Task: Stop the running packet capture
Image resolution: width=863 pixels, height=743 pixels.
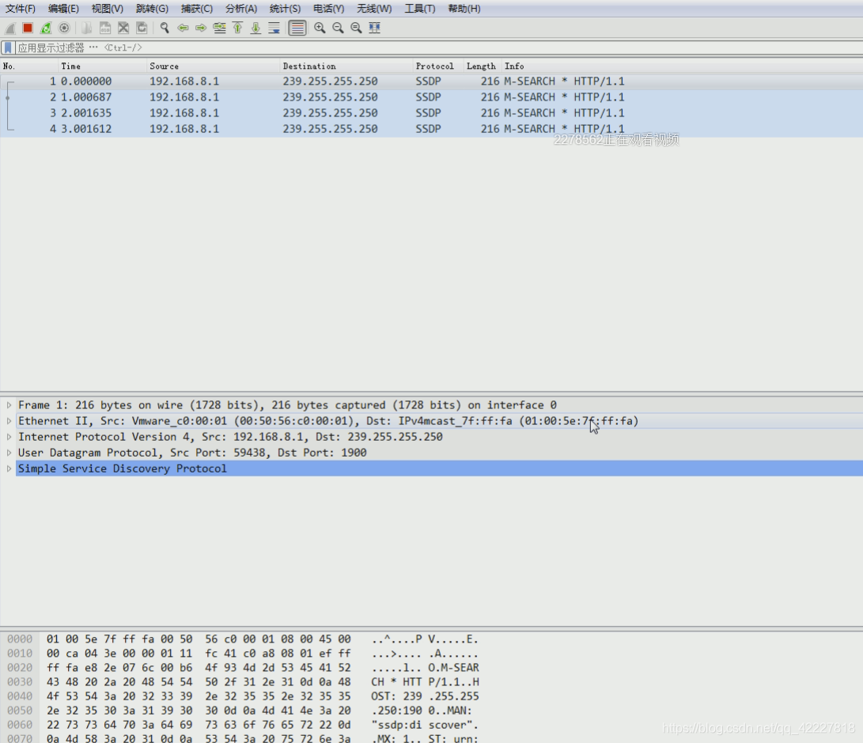Action: 28,28
